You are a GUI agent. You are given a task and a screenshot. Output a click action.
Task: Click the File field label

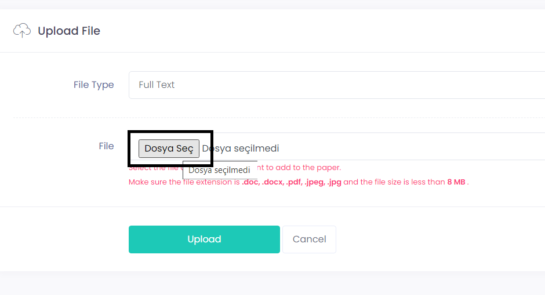[106, 146]
